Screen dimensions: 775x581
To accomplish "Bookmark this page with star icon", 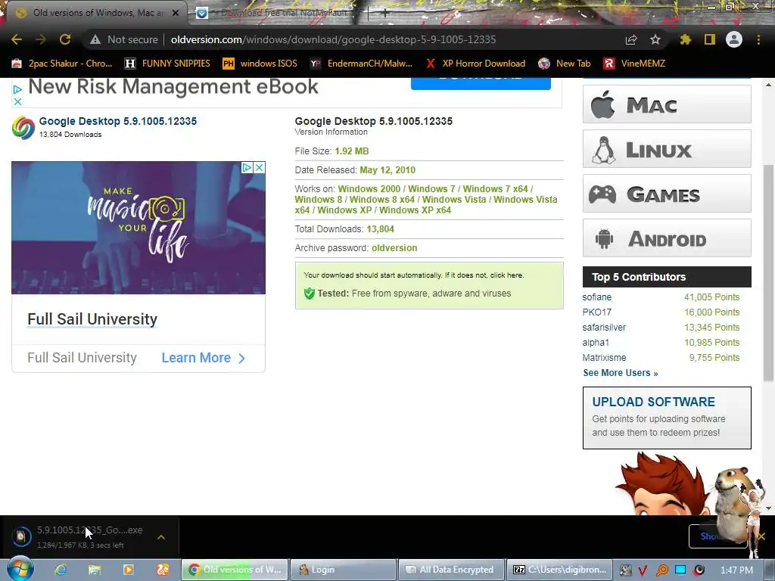I will tap(655, 39).
